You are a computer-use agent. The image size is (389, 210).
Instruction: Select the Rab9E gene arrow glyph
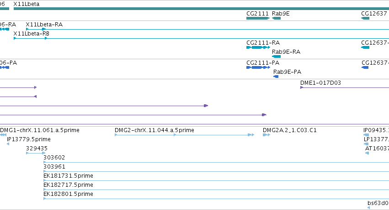pyautogui.click(x=277, y=18)
